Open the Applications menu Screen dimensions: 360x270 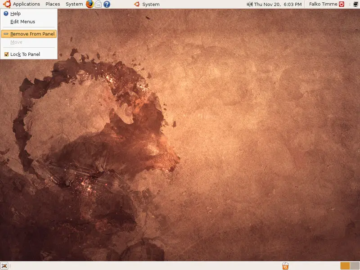(x=26, y=4)
